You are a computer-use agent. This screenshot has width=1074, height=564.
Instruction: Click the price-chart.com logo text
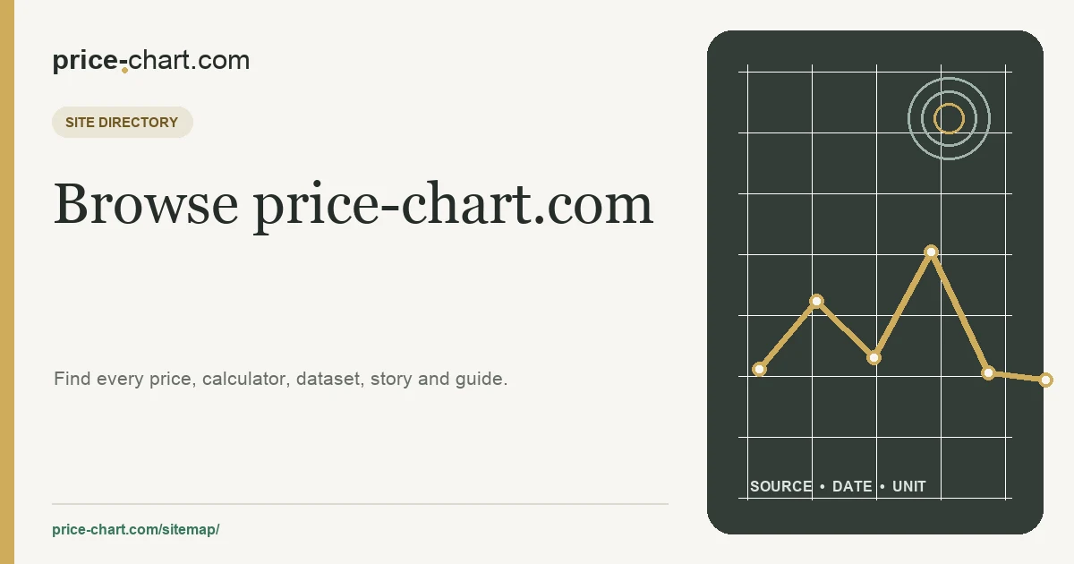point(150,61)
